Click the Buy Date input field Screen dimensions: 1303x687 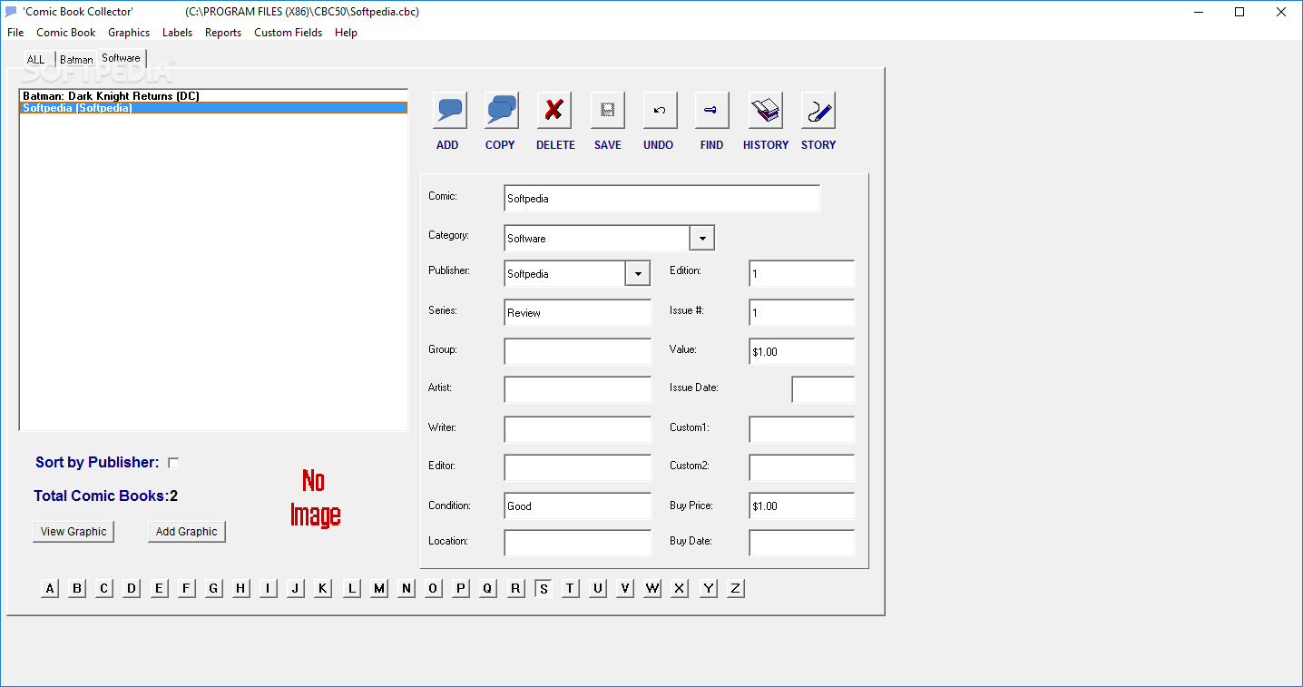tap(802, 543)
